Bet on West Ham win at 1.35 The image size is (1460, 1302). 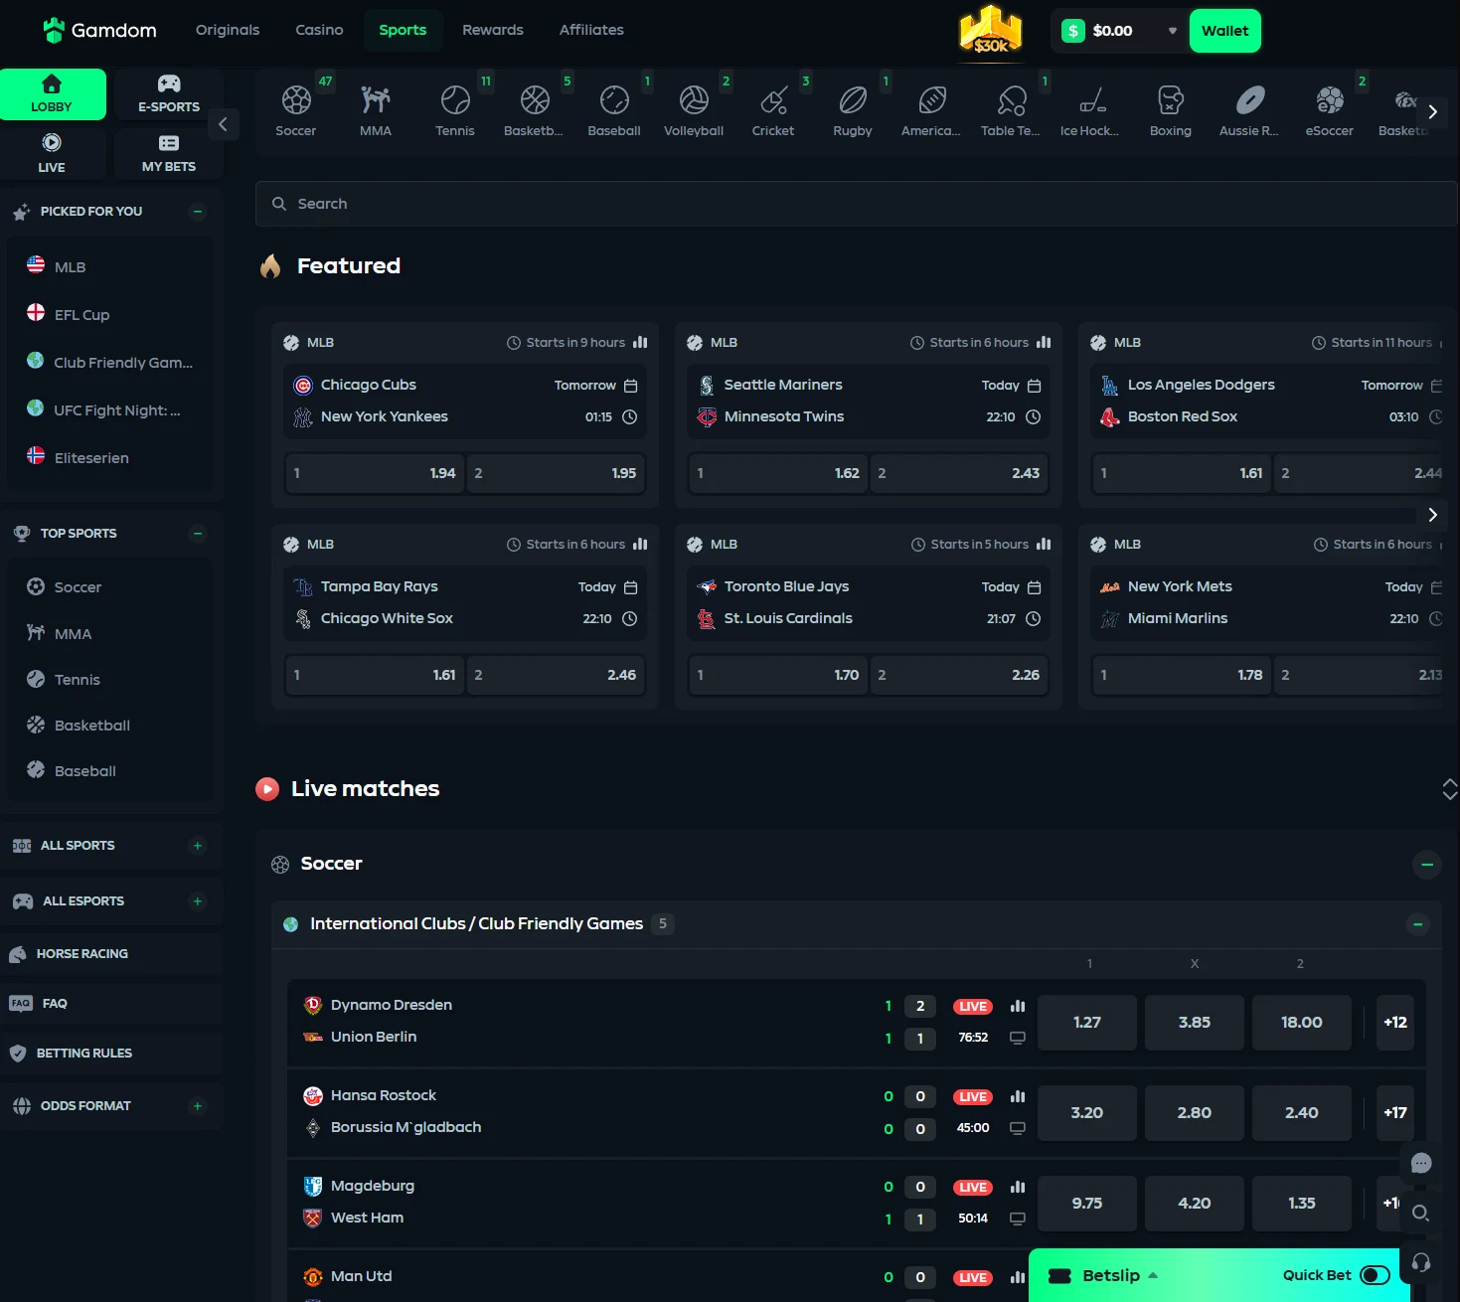click(1301, 1204)
